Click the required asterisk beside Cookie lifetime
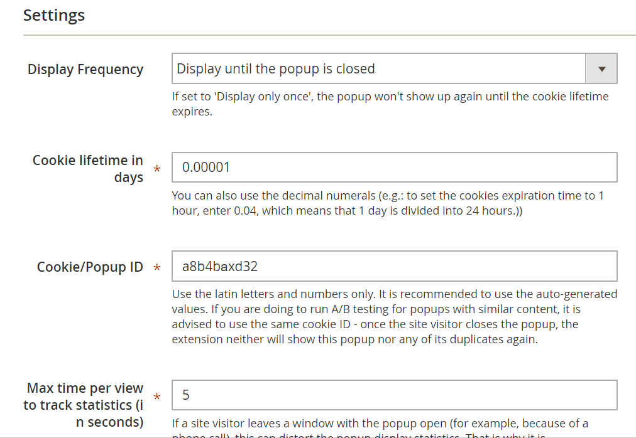Viewport: 636px width, 438px height. tap(157, 170)
